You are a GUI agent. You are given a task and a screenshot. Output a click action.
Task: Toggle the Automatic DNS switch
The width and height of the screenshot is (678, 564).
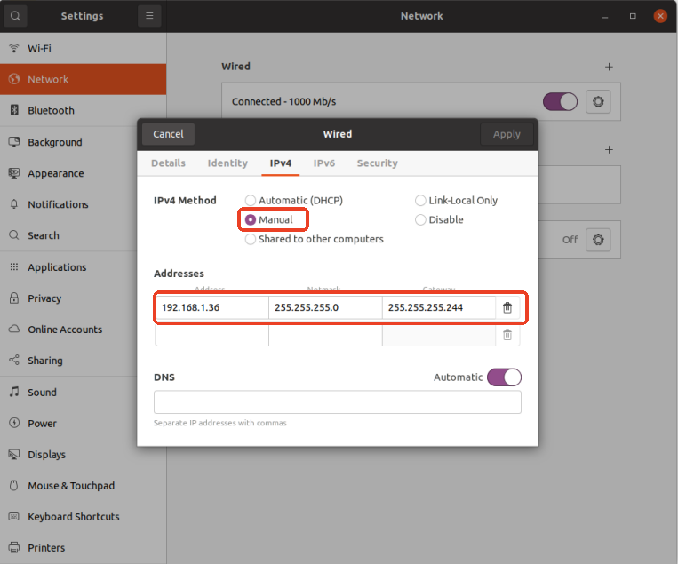(x=504, y=377)
